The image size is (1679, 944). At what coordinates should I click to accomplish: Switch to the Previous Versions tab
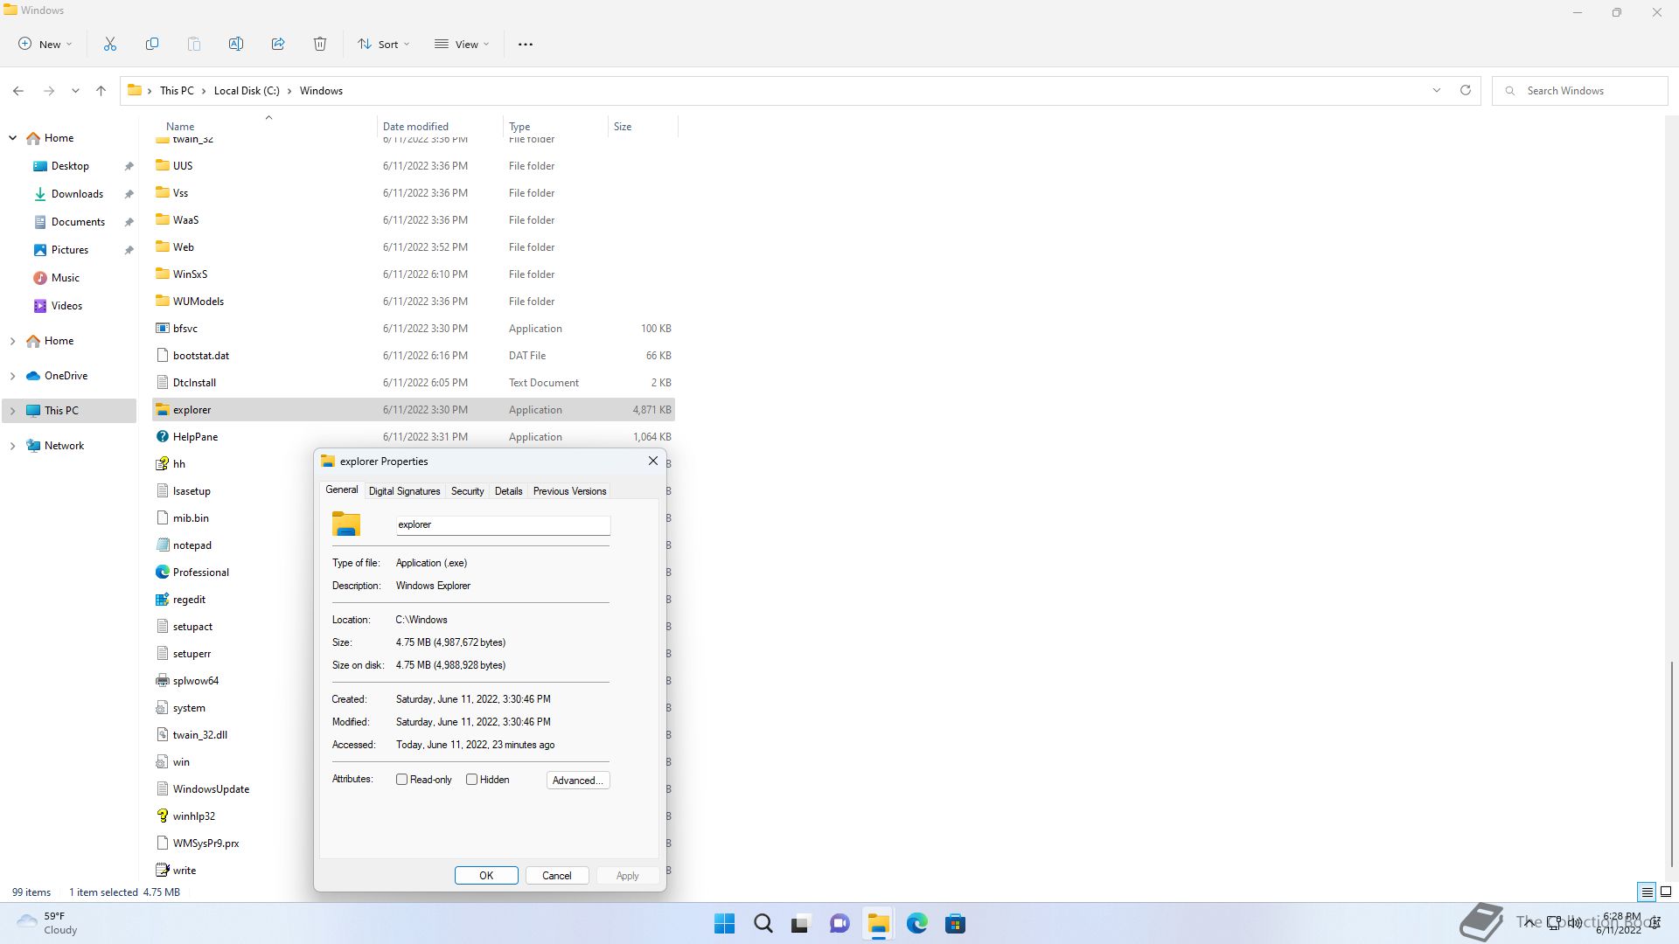click(569, 491)
